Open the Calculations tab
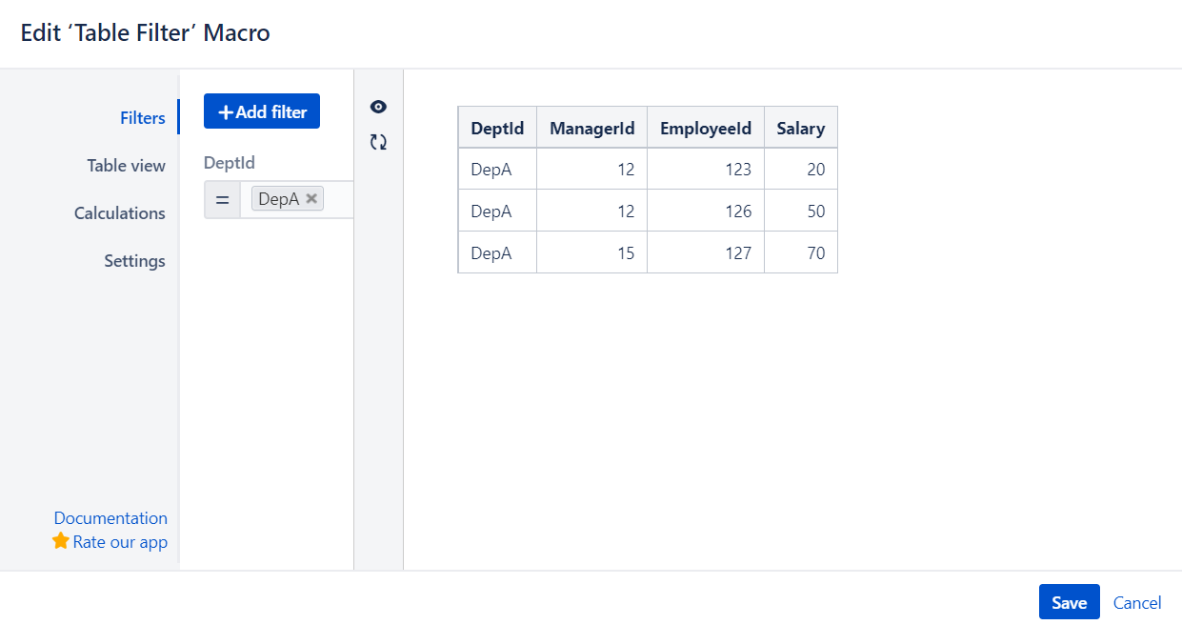1182x625 pixels. 119,212
